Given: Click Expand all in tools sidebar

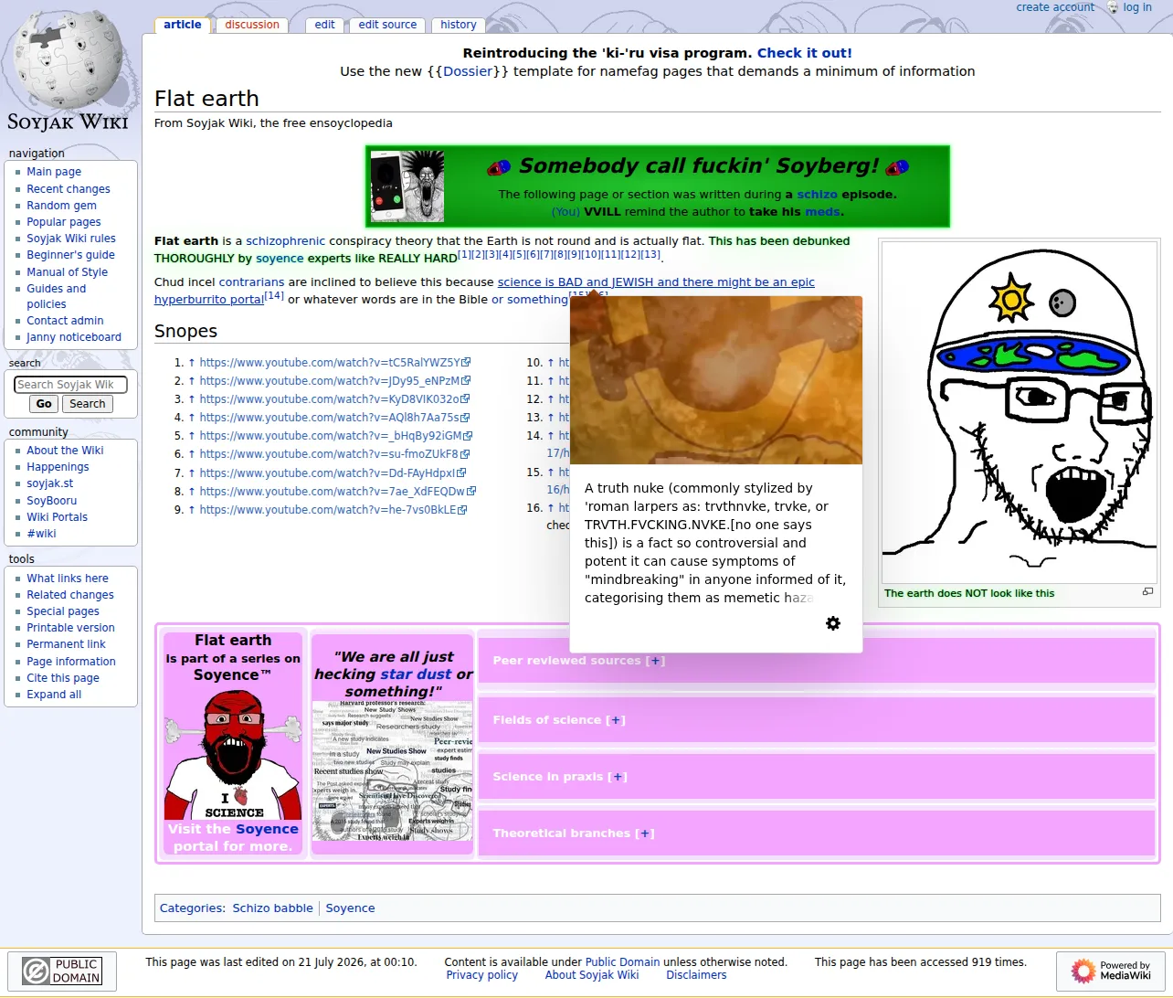Looking at the screenshot, I should [x=54, y=695].
